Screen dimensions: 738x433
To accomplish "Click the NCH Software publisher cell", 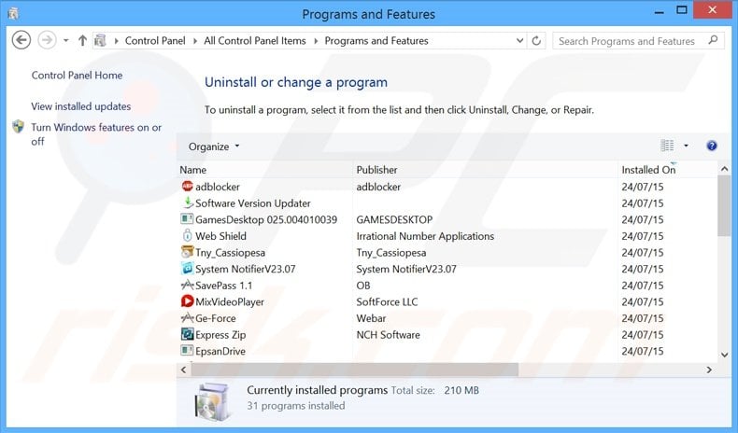I will tap(388, 335).
